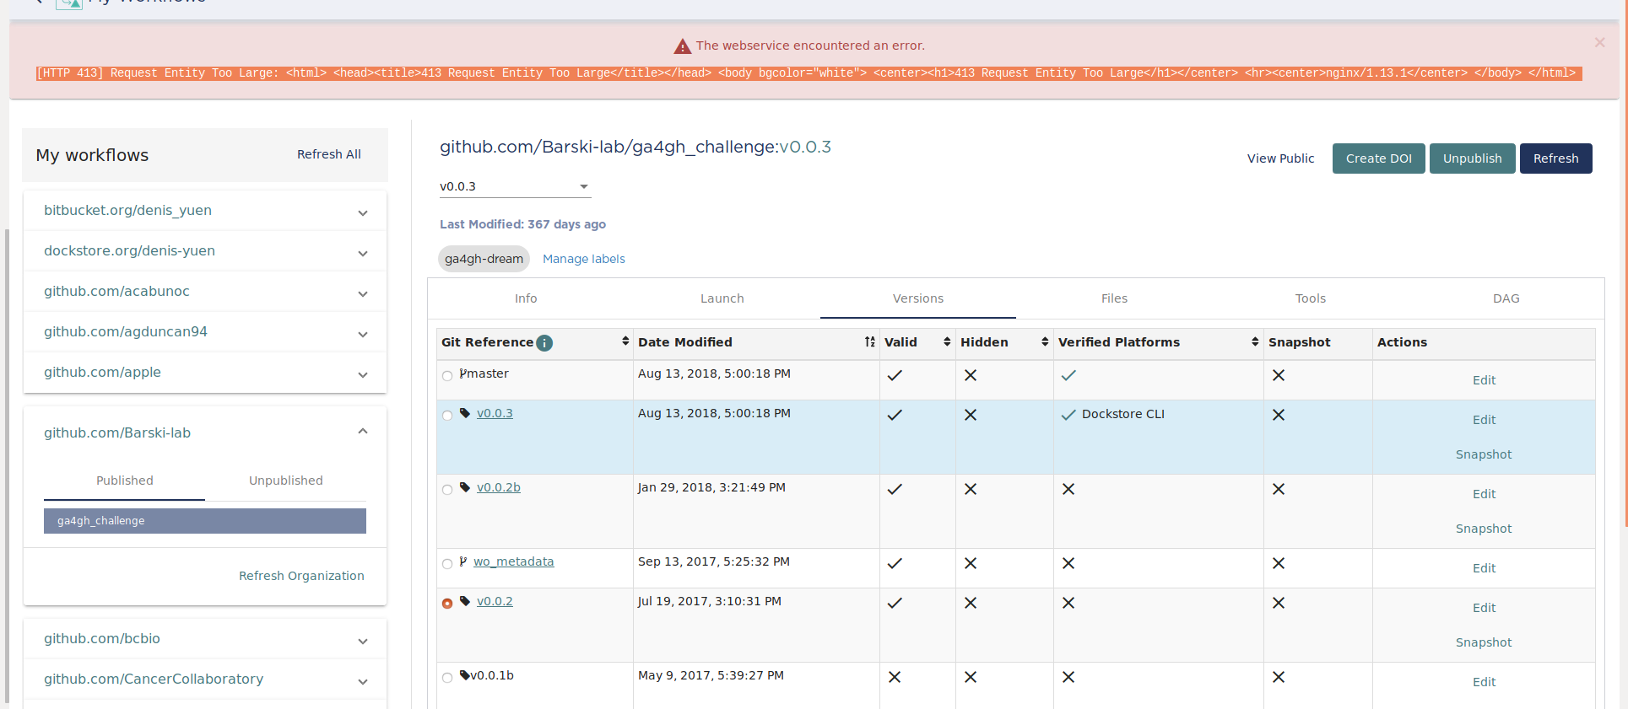Select the ga4gh_challenge workflow entry
This screenshot has height=709, width=1628.
coord(205,521)
